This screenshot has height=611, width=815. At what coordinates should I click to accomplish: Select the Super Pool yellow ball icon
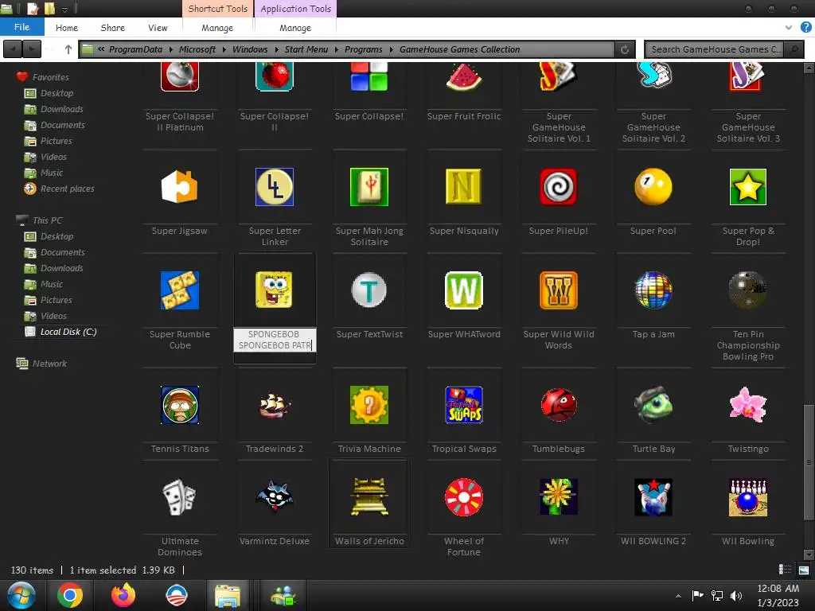pyautogui.click(x=653, y=186)
